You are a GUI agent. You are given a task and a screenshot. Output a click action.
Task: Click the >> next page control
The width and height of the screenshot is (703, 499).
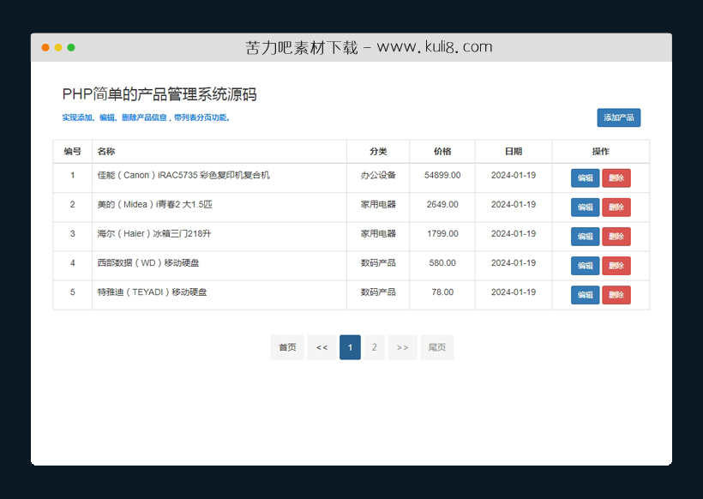pyautogui.click(x=402, y=347)
